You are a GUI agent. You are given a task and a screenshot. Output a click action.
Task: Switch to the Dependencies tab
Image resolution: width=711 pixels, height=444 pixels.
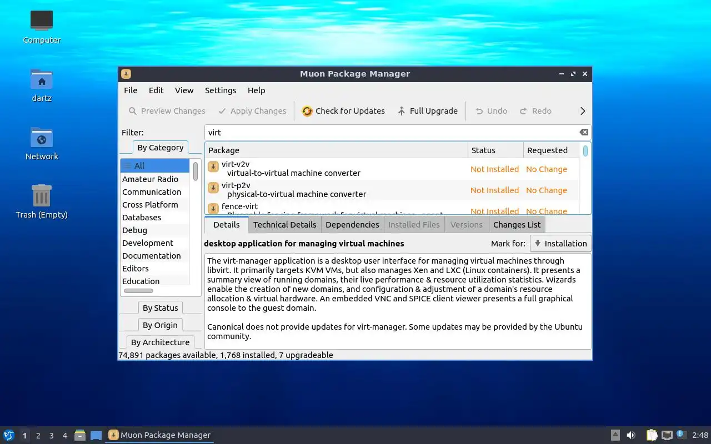352,225
